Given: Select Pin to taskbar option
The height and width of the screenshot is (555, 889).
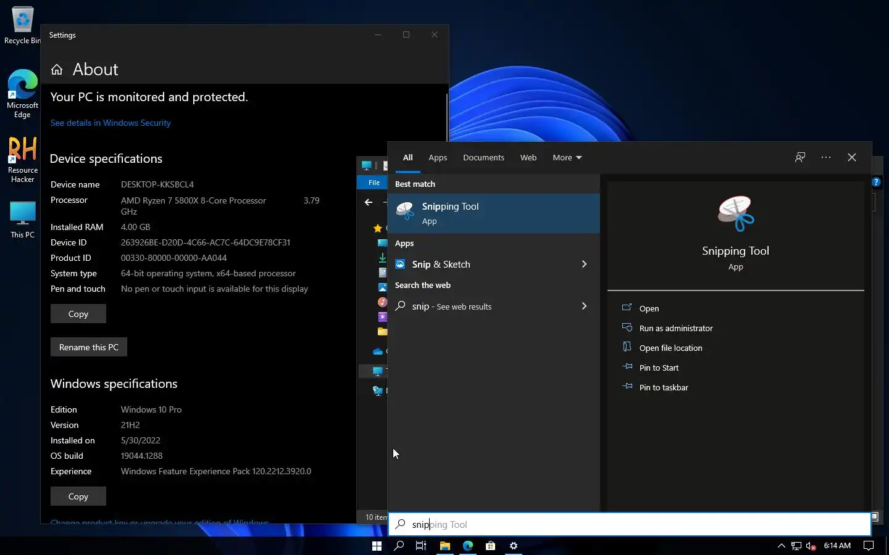Looking at the screenshot, I should [x=664, y=387].
